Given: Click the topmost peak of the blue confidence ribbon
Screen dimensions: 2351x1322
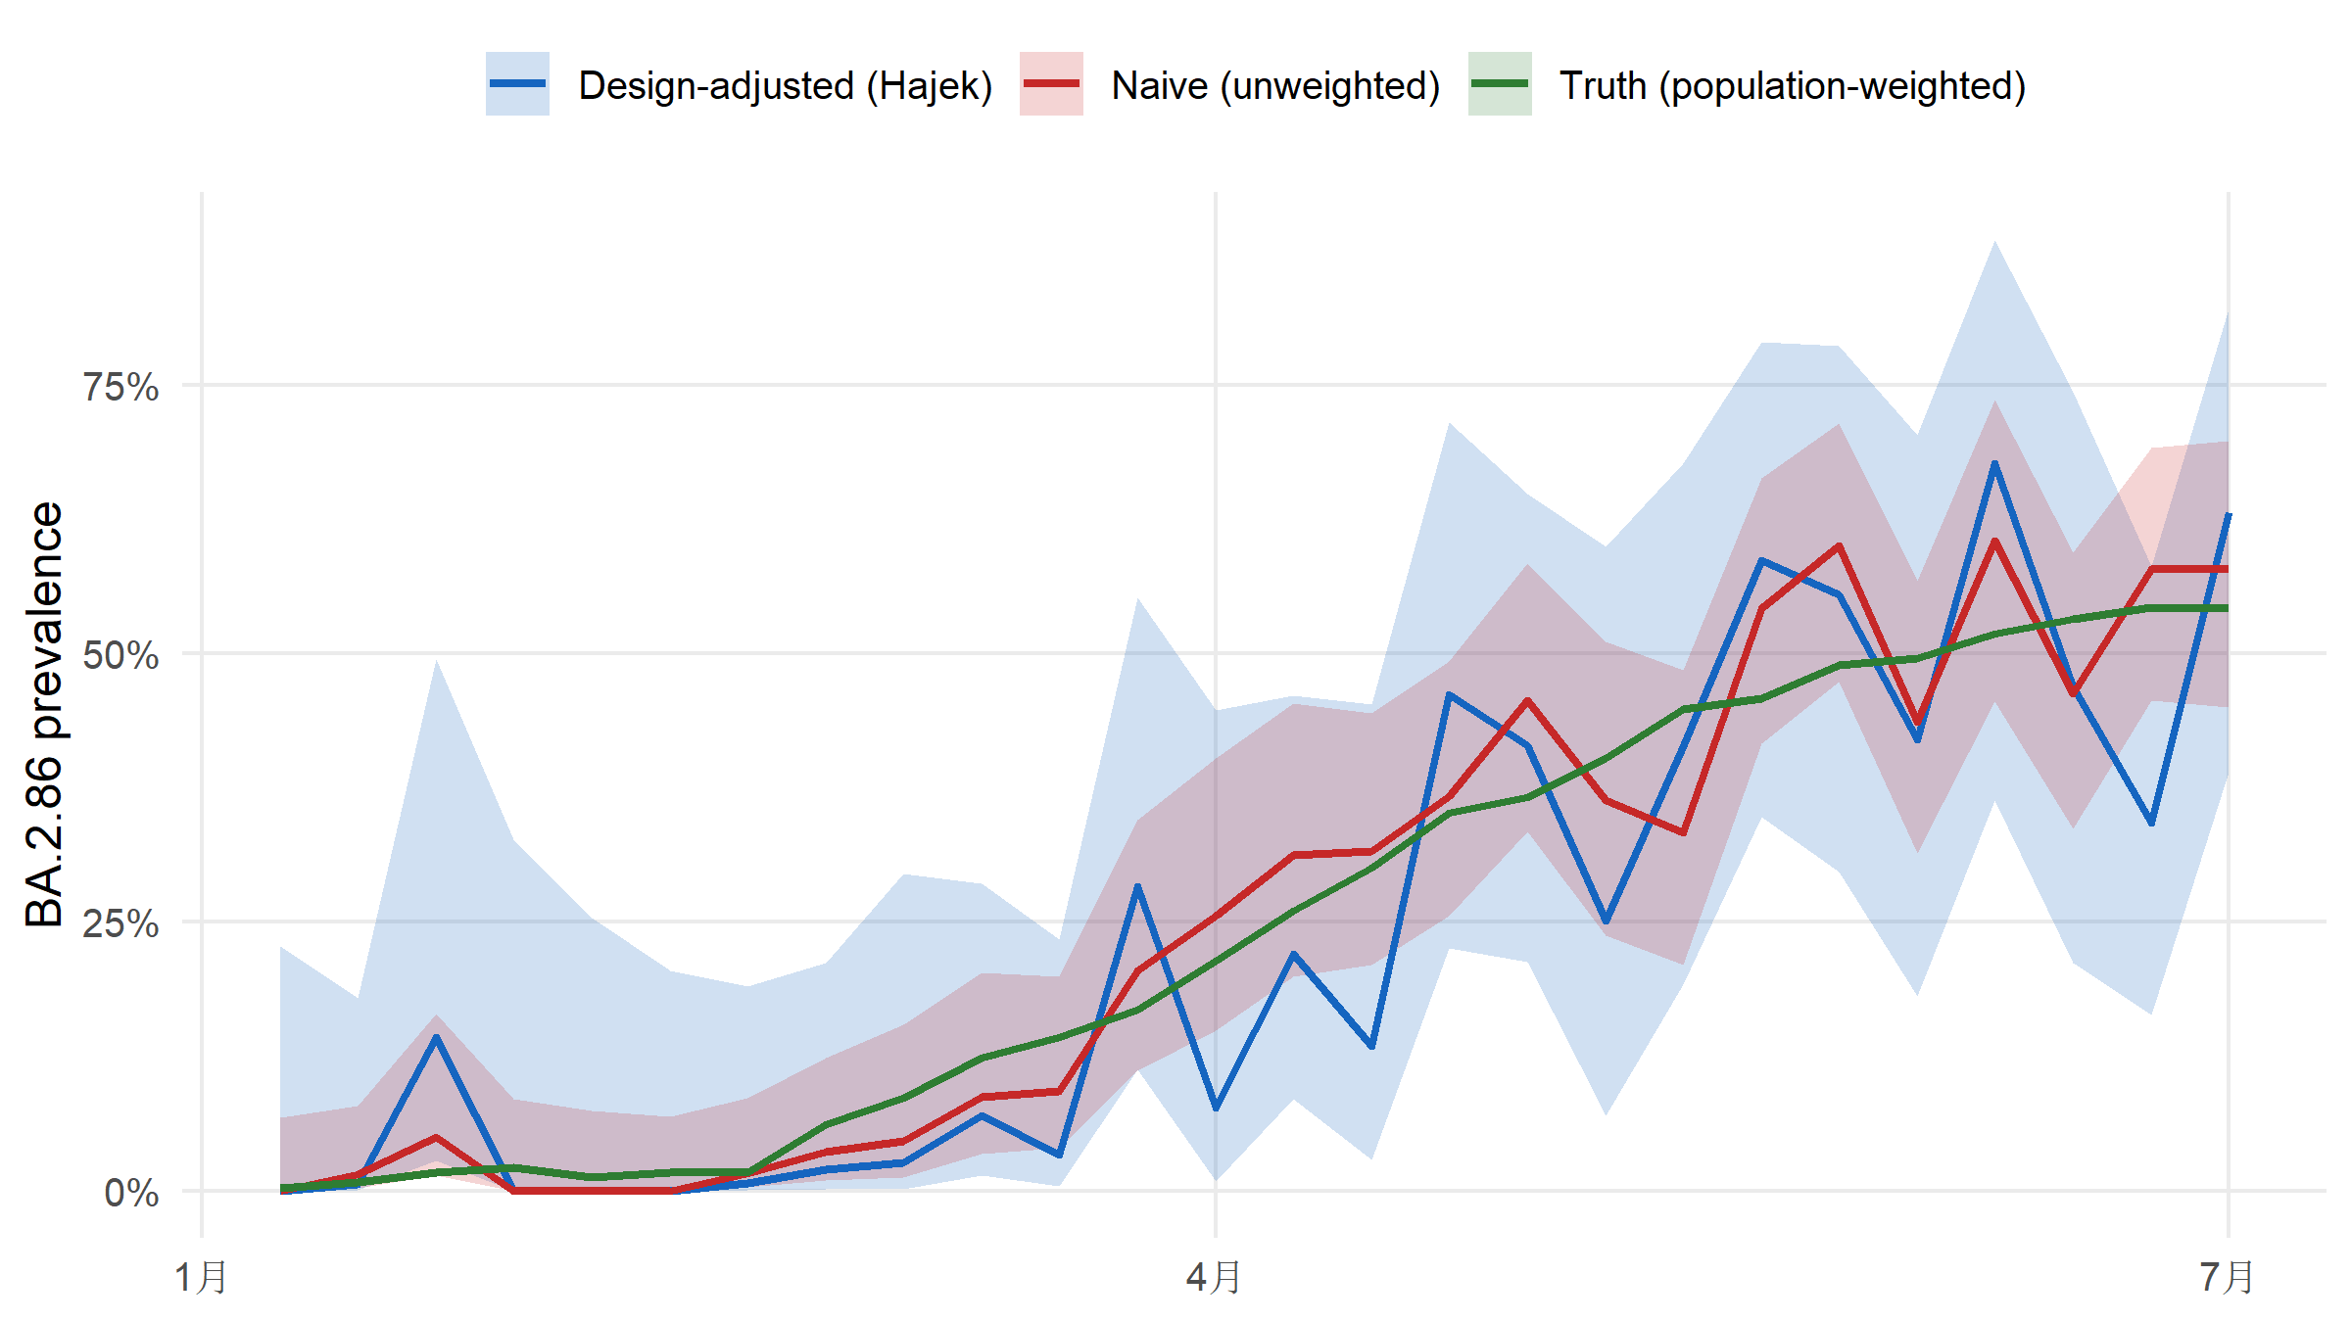Looking at the screenshot, I should click(x=1994, y=242).
